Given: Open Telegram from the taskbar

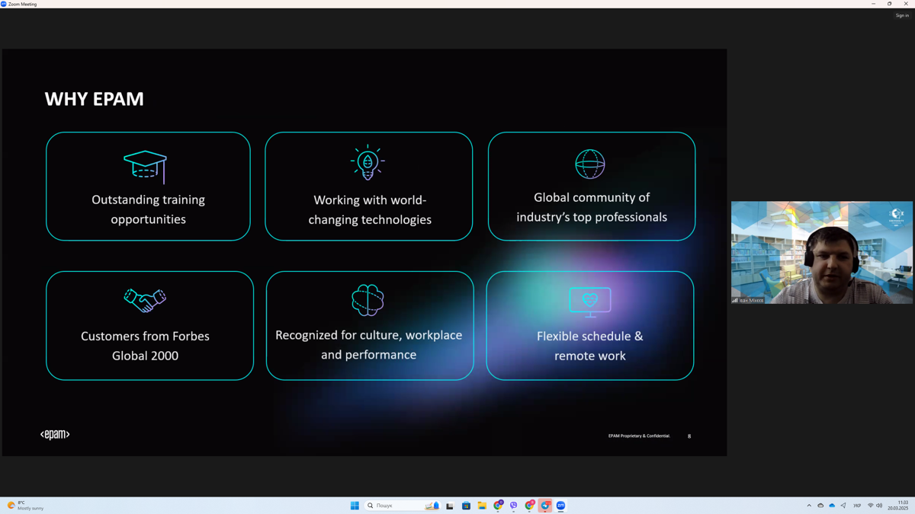Looking at the screenshot, I should pos(545,506).
